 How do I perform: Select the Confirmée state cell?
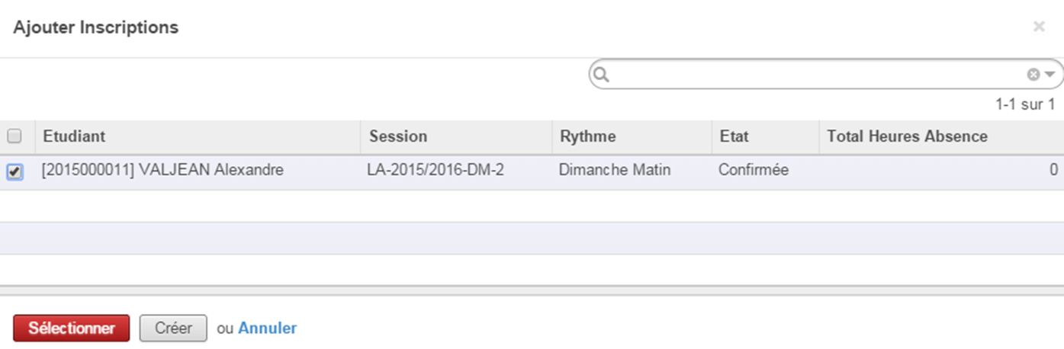pos(754,170)
